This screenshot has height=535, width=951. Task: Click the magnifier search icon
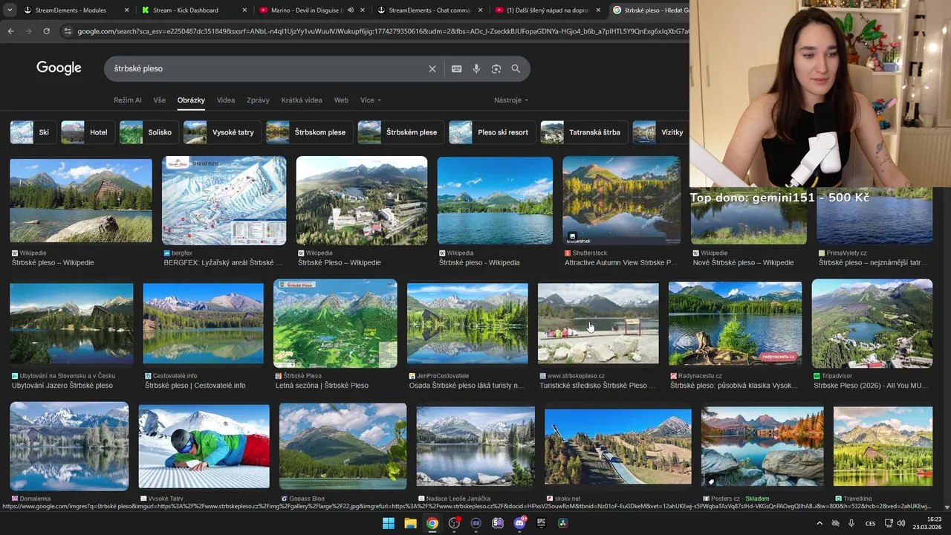click(x=516, y=68)
